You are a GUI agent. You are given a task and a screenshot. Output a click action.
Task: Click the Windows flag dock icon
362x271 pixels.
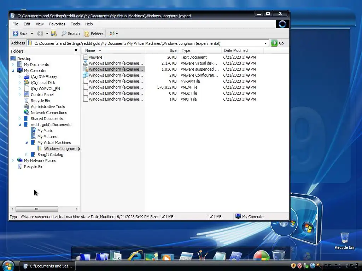tap(261, 255)
